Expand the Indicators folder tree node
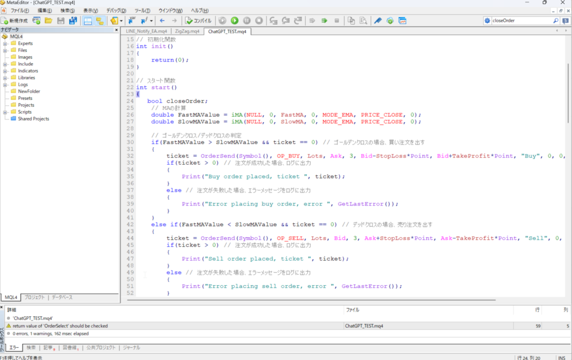This screenshot has height=360, width=572. [x=5, y=71]
